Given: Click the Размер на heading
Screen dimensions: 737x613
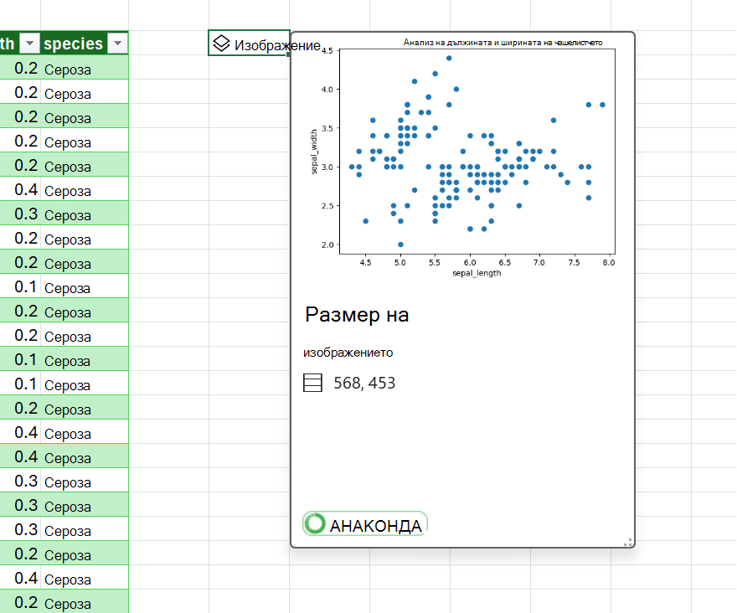Looking at the screenshot, I should point(357,315).
